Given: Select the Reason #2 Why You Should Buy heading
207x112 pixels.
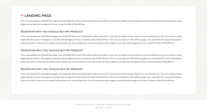Looking at the screenshot, I should [52, 50].
